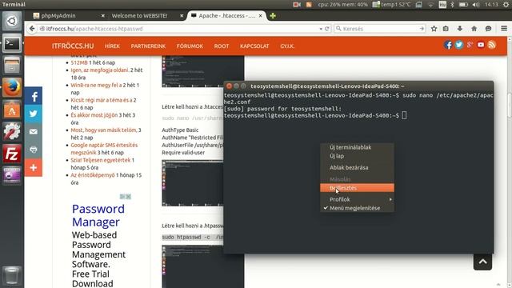Launch FileZilla from the launcher
Viewport: 512px width, 288px height.
click(12, 154)
